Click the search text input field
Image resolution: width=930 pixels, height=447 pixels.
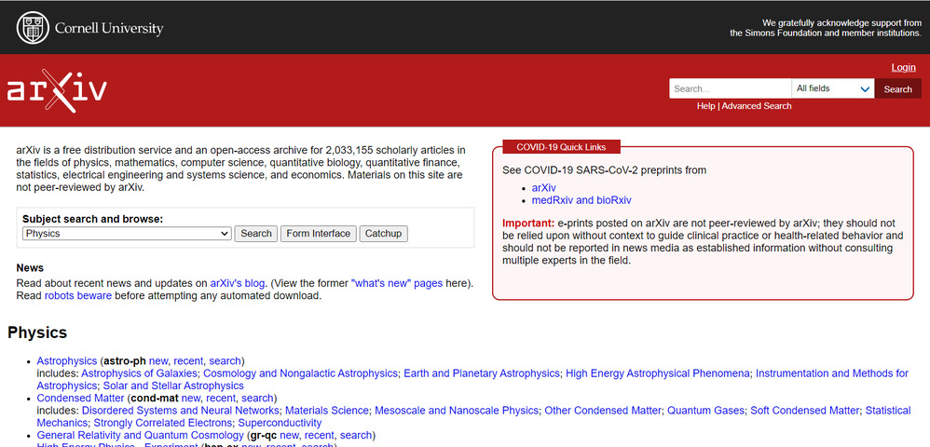[x=730, y=89]
